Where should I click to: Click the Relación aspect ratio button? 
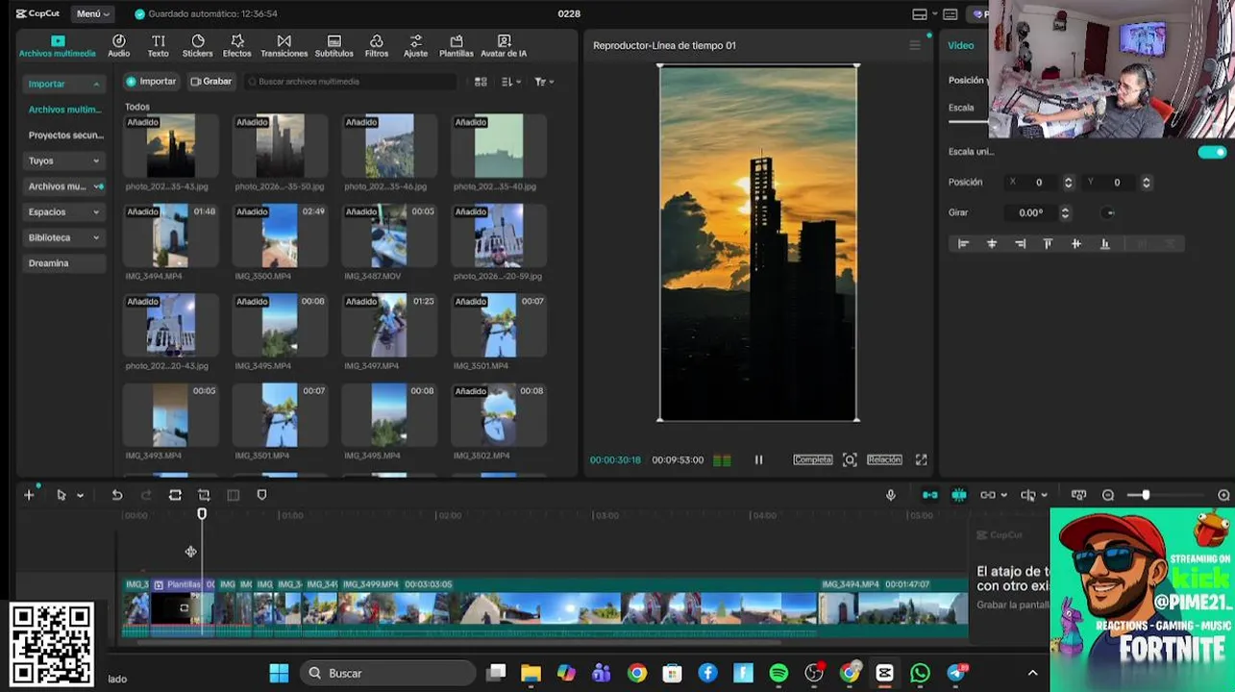(884, 460)
